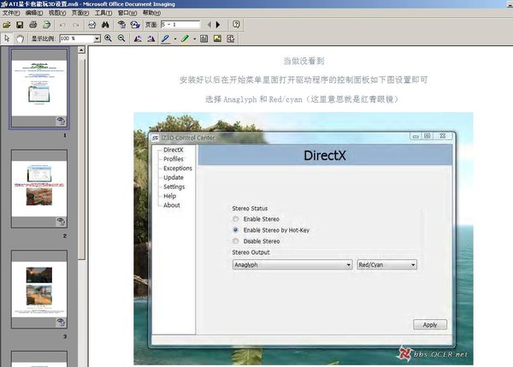Screen dimensions: 513x367
Task: Open the 帮助(H) menu
Action: pyautogui.click(x=151, y=13)
